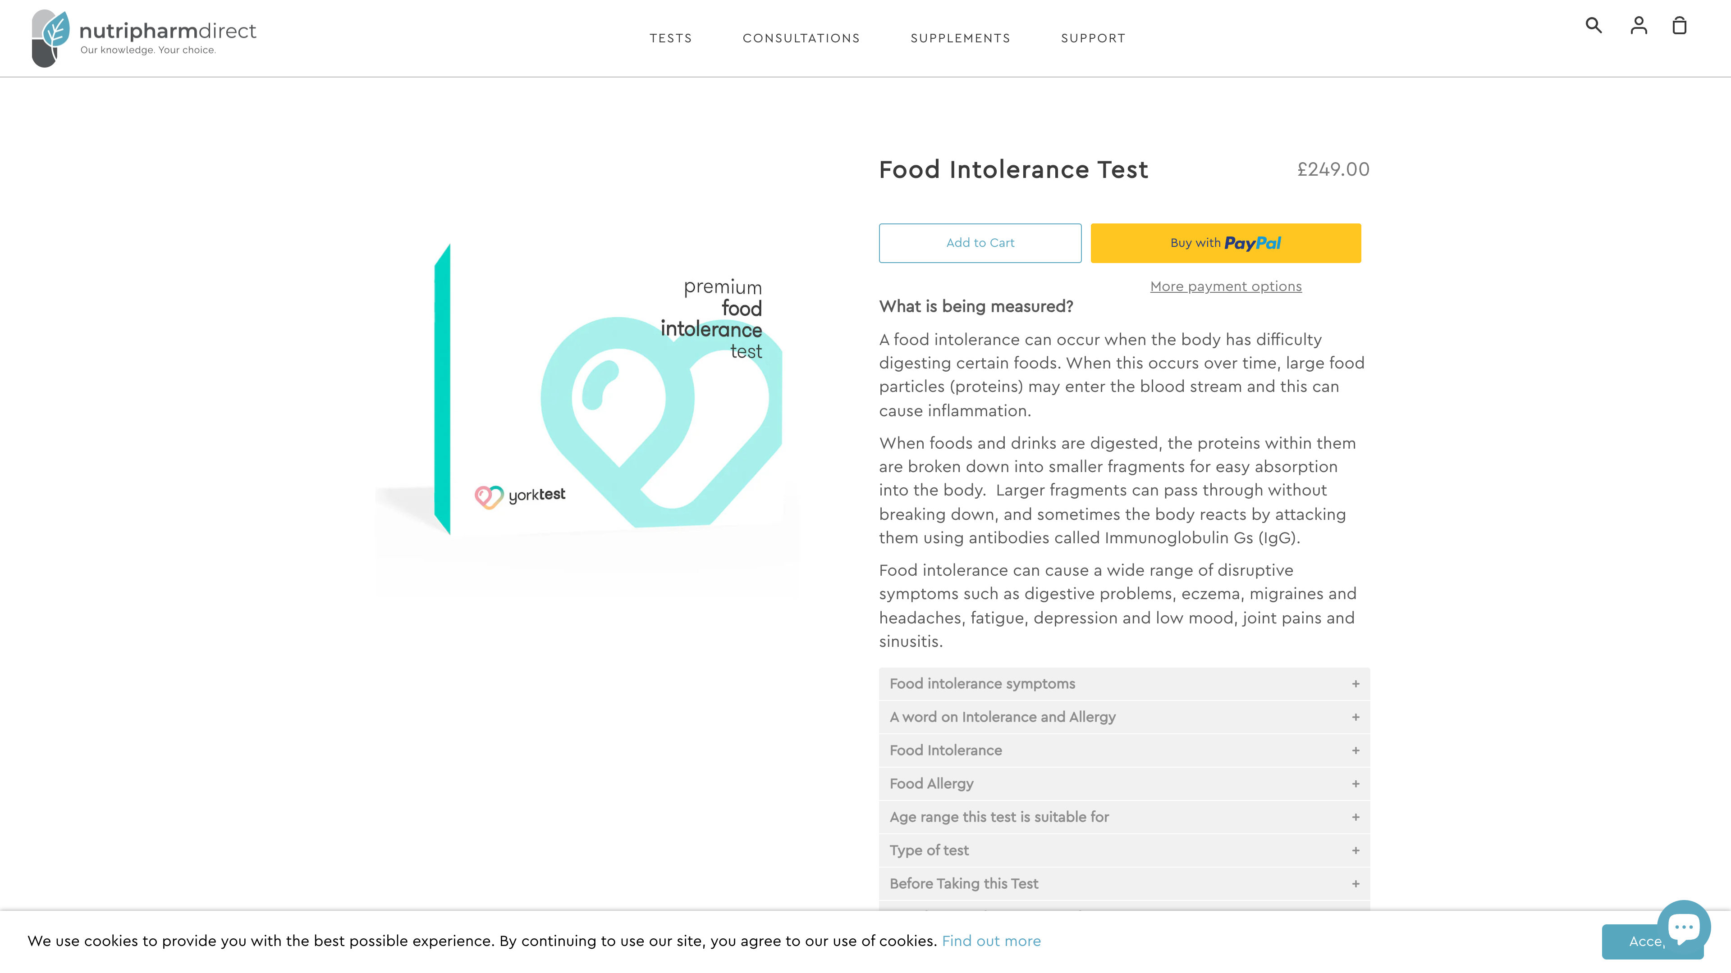
Task: Click the Add to Cart button
Action: [980, 243]
